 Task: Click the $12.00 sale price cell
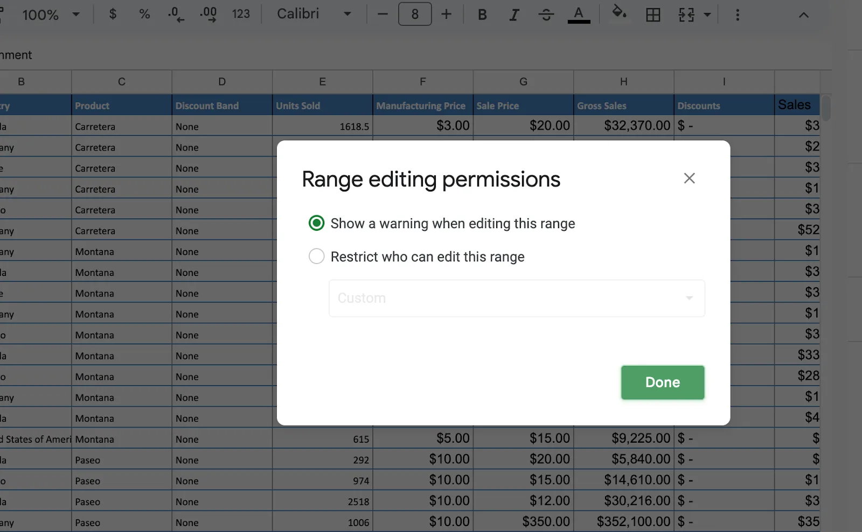coord(523,501)
